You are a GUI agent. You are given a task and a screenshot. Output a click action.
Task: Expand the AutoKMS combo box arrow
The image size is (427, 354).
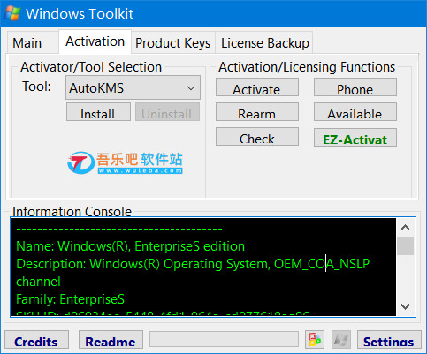tap(191, 87)
